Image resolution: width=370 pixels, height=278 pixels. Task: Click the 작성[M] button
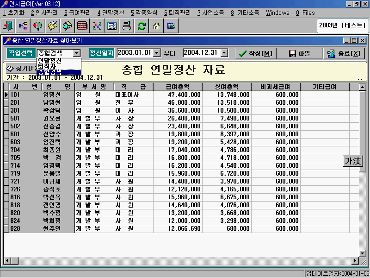(255, 54)
